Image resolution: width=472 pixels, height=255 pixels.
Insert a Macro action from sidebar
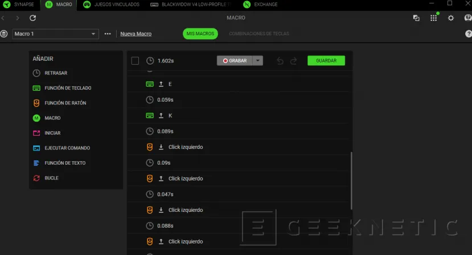pyautogui.click(x=52, y=118)
